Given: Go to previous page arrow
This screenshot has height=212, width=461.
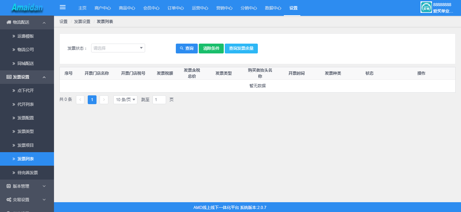Looking at the screenshot, I should (80, 100).
